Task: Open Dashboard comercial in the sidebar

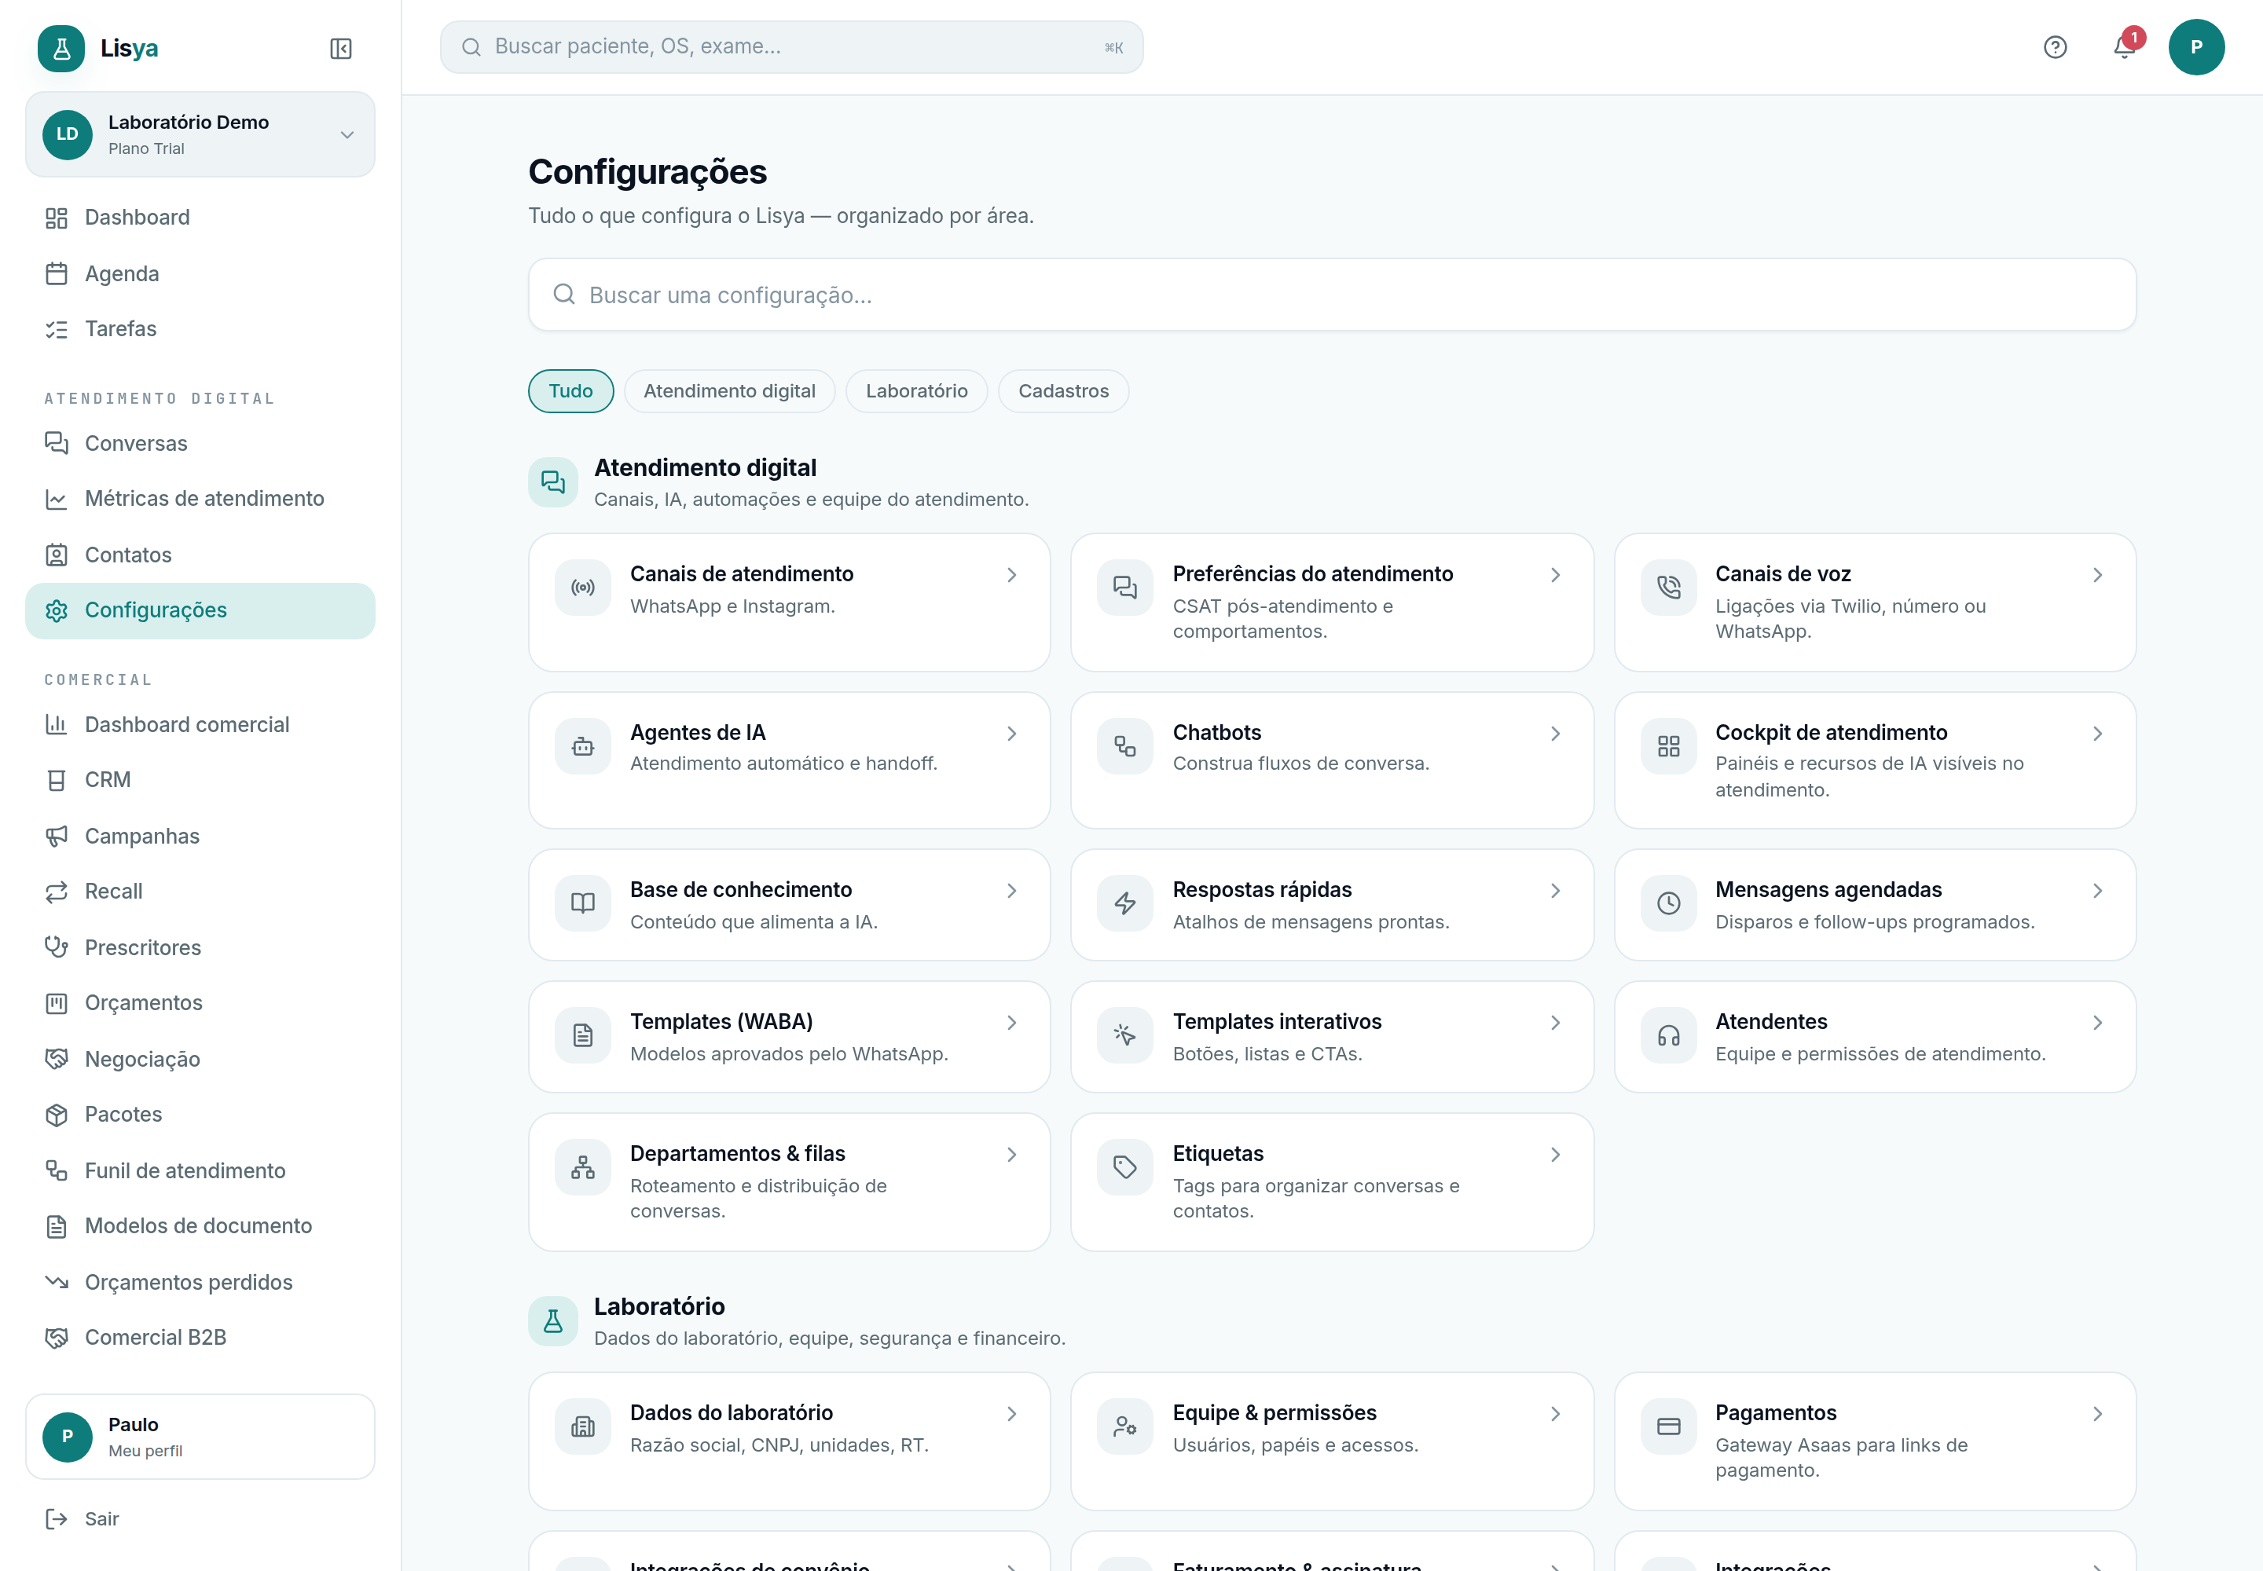Action: (x=200, y=726)
